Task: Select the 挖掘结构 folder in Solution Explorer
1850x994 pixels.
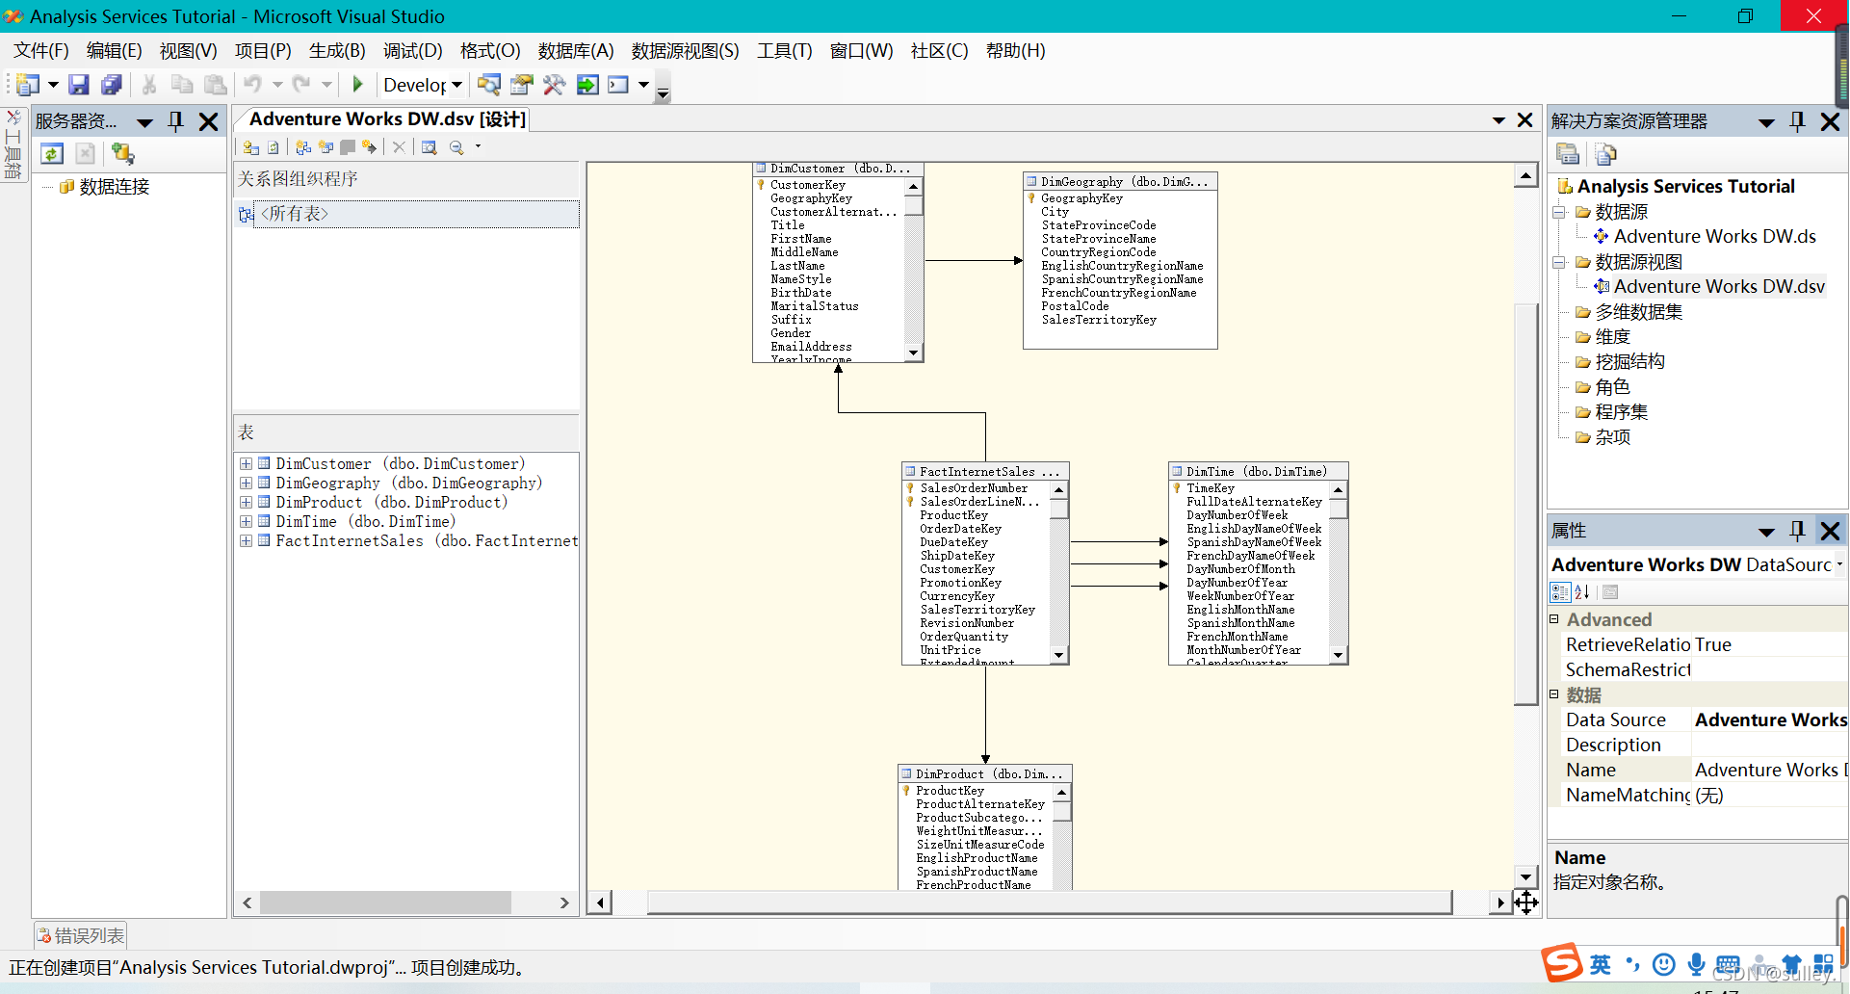Action: coord(1629,362)
